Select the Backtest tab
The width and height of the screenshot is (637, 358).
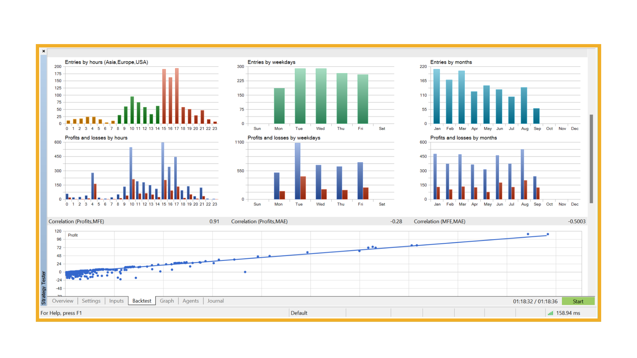tap(142, 301)
